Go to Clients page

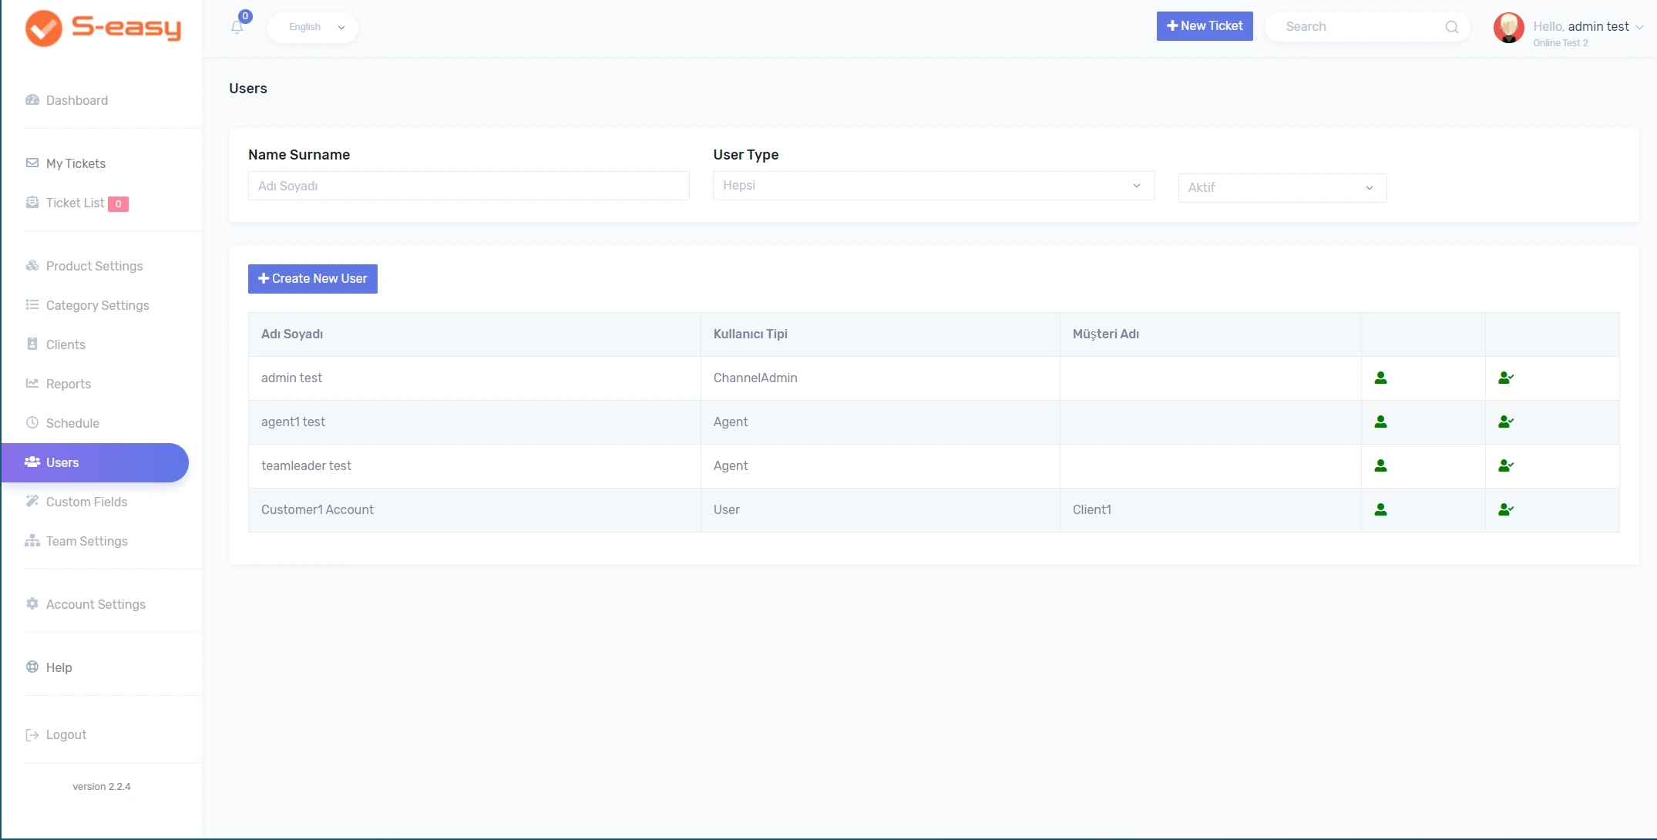pos(66,344)
